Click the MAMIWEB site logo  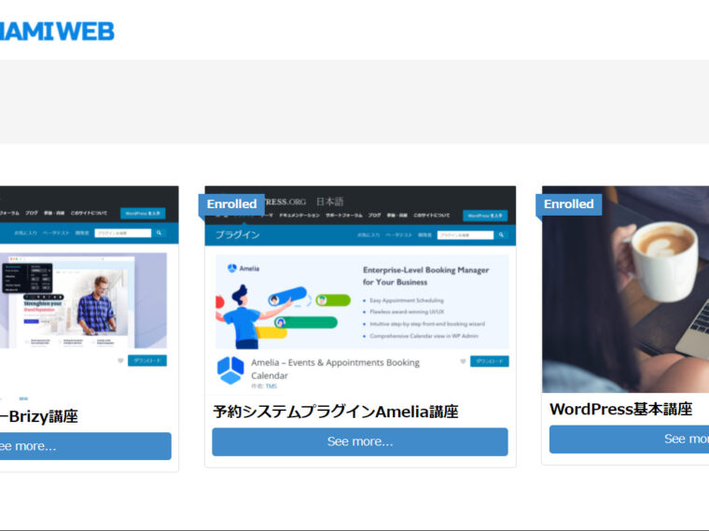[x=57, y=32]
